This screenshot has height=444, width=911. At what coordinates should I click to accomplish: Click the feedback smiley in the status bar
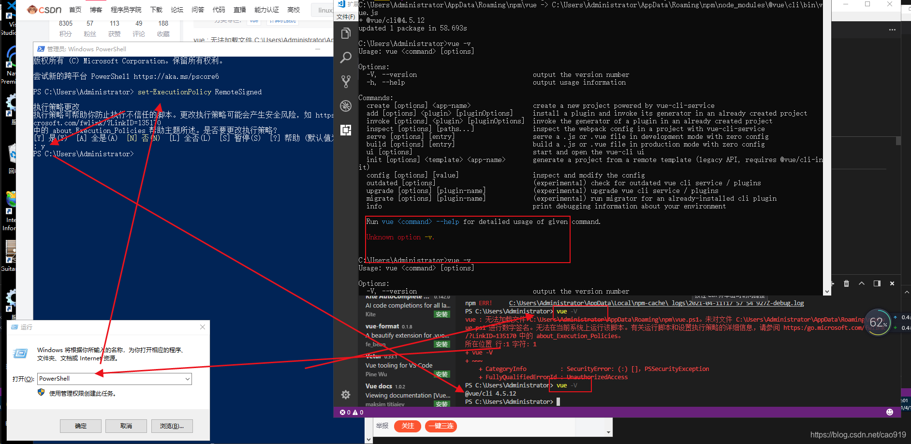pos(890,412)
